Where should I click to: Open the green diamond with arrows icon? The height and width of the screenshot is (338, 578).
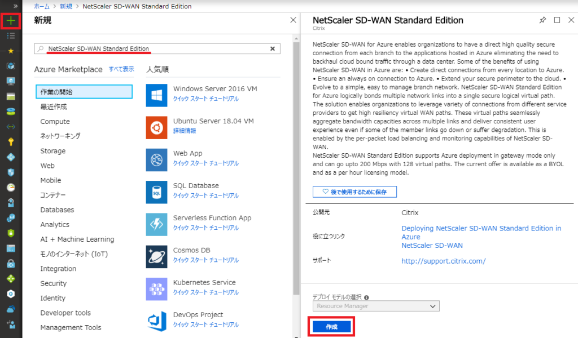[x=11, y=278]
